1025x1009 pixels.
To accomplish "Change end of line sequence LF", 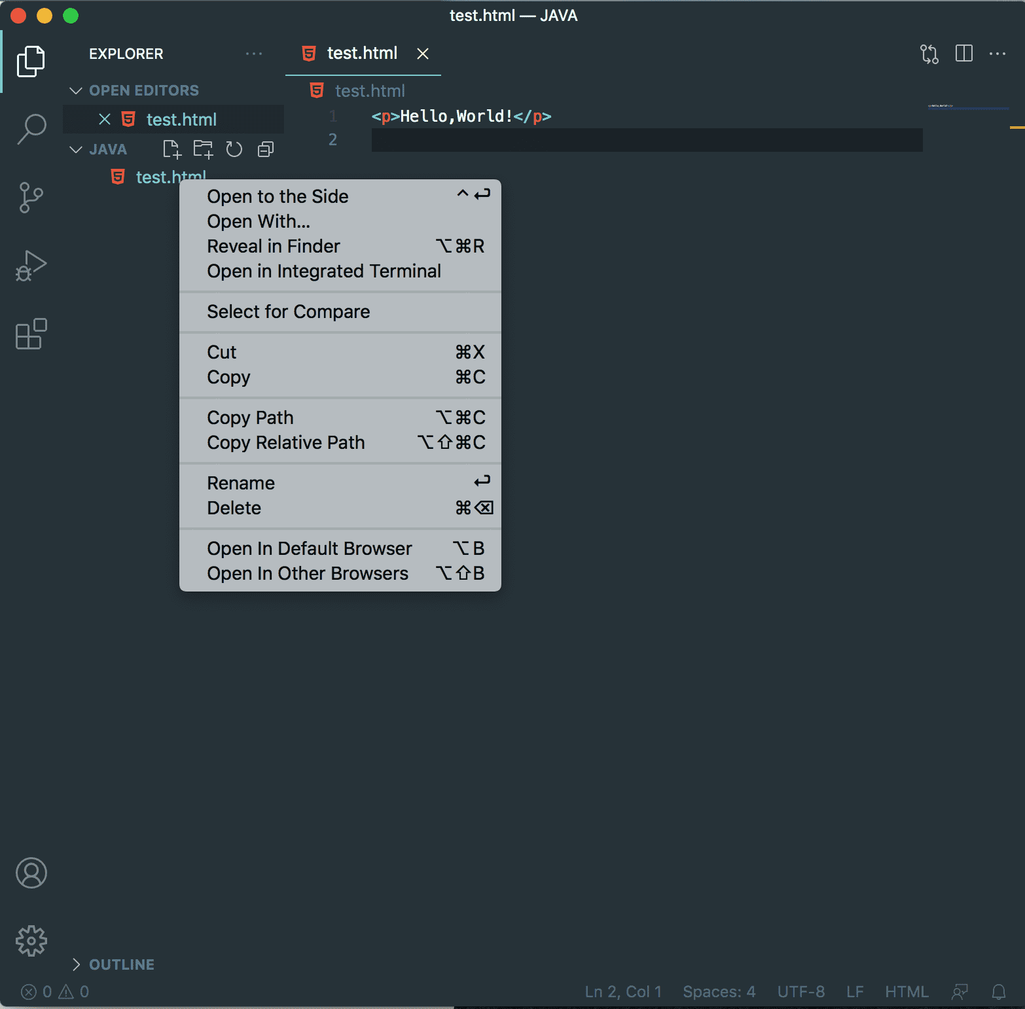I will click(854, 992).
